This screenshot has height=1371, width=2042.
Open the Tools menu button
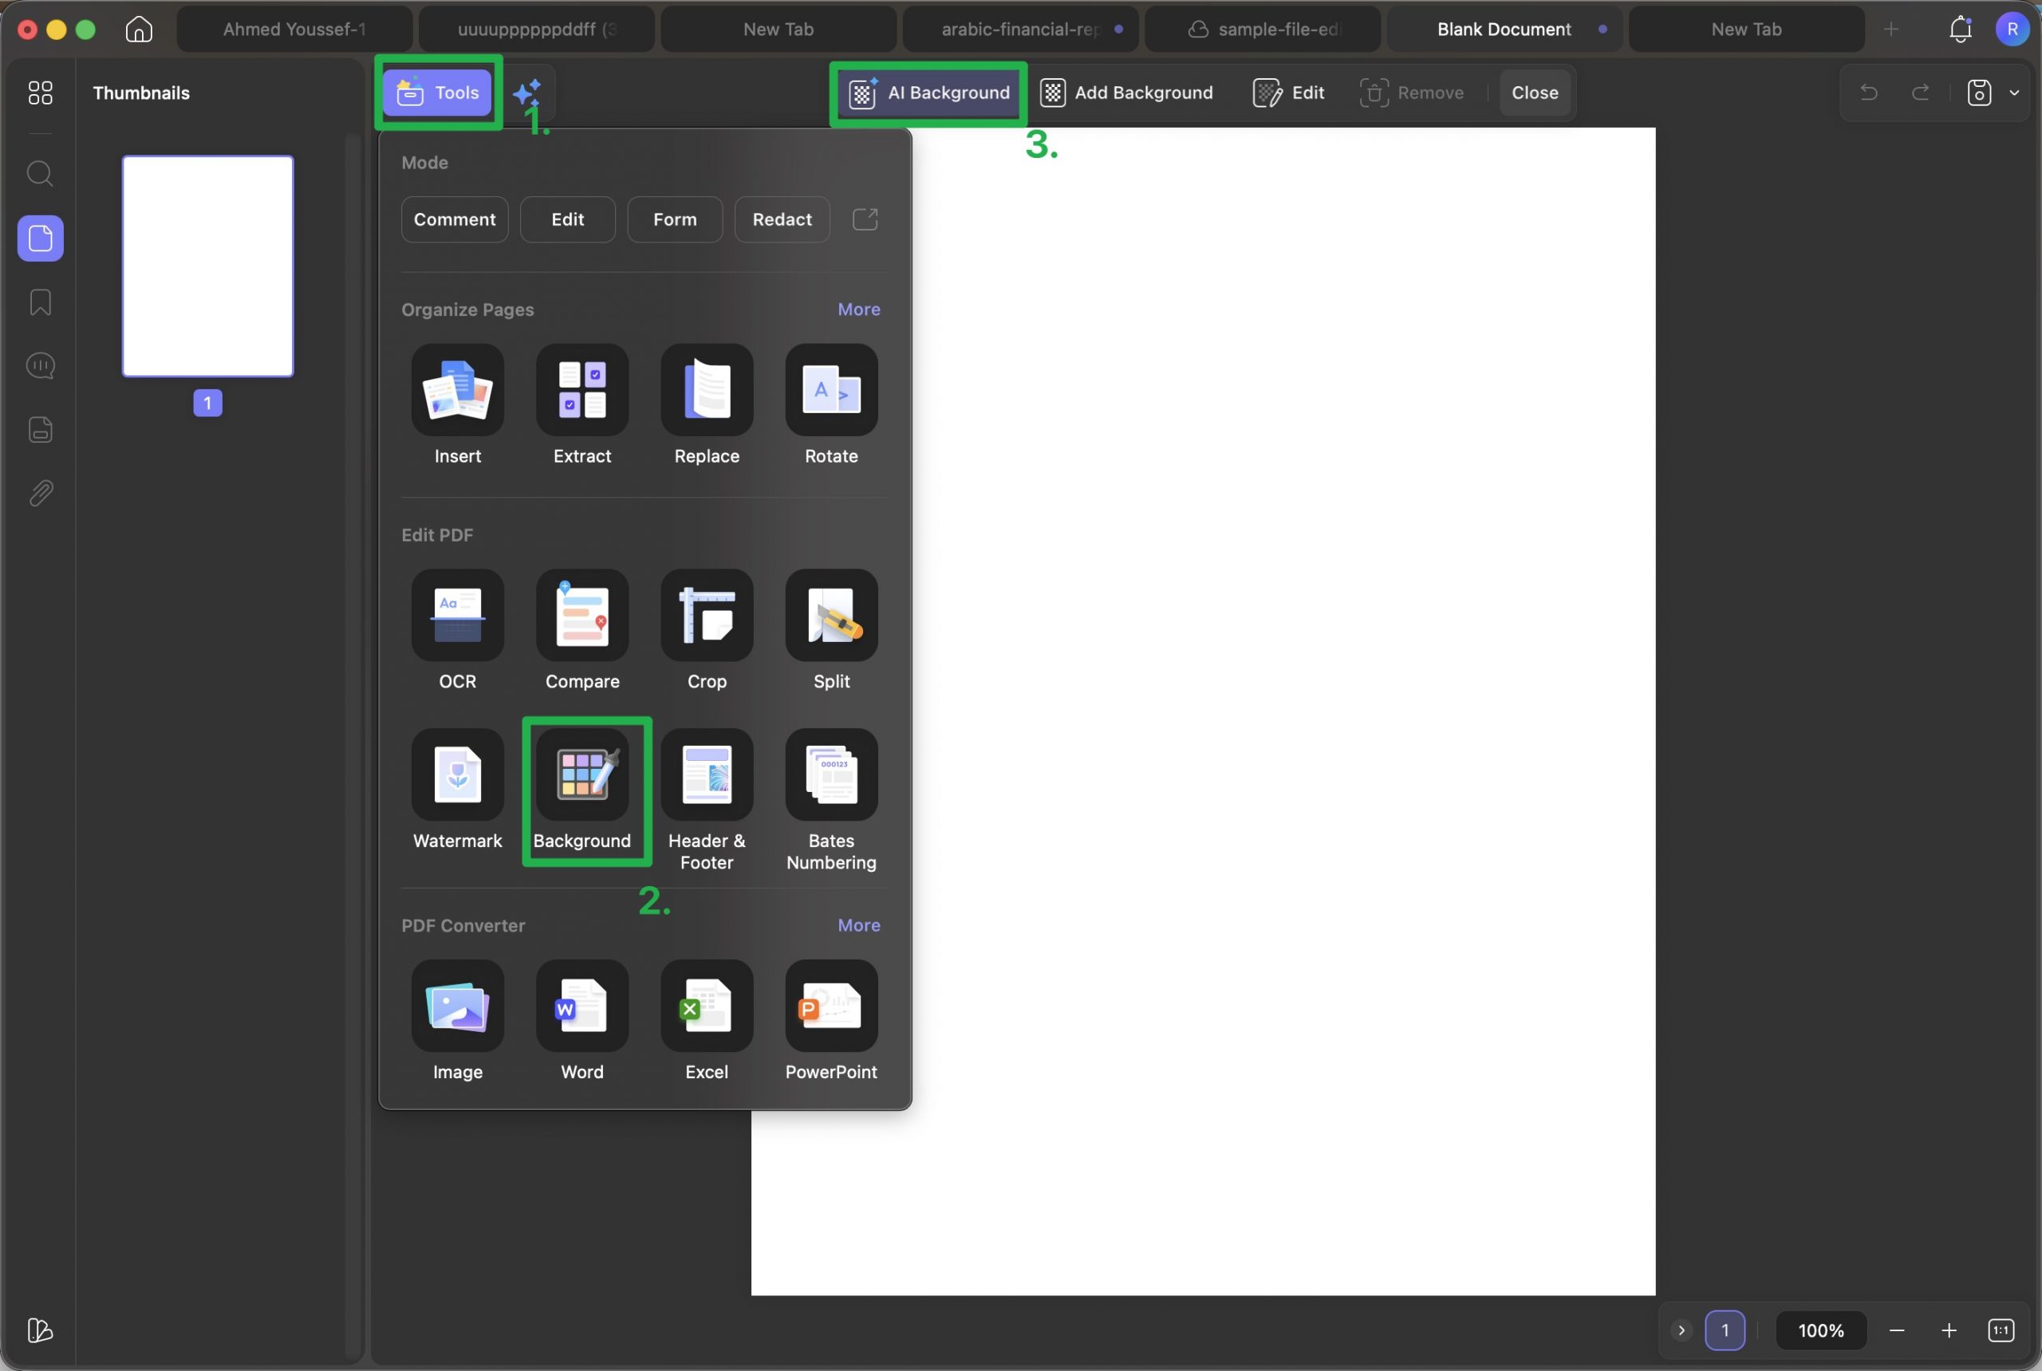(438, 93)
